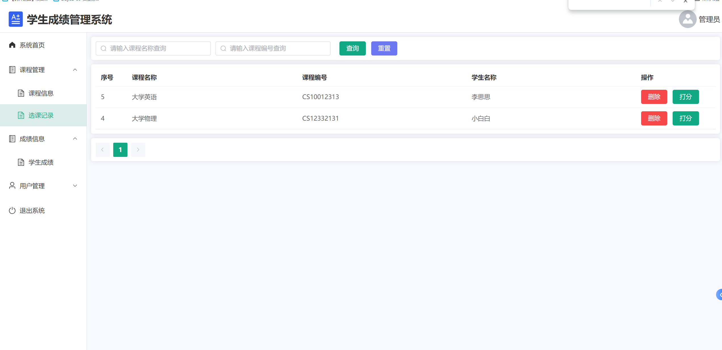Click the 选课记录 document icon
The height and width of the screenshot is (350, 722).
click(x=21, y=115)
